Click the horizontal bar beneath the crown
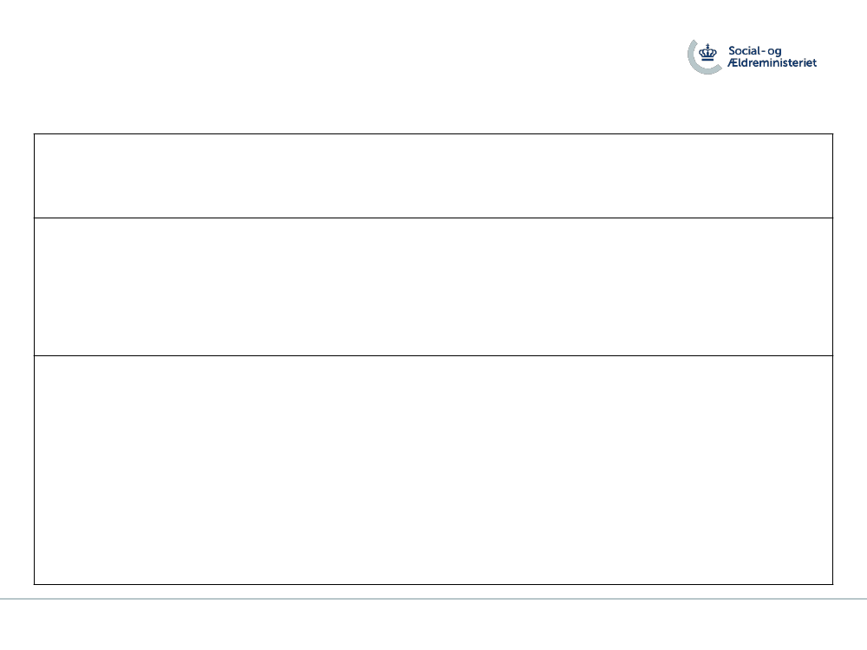This screenshot has height=650, width=867. 707,60
